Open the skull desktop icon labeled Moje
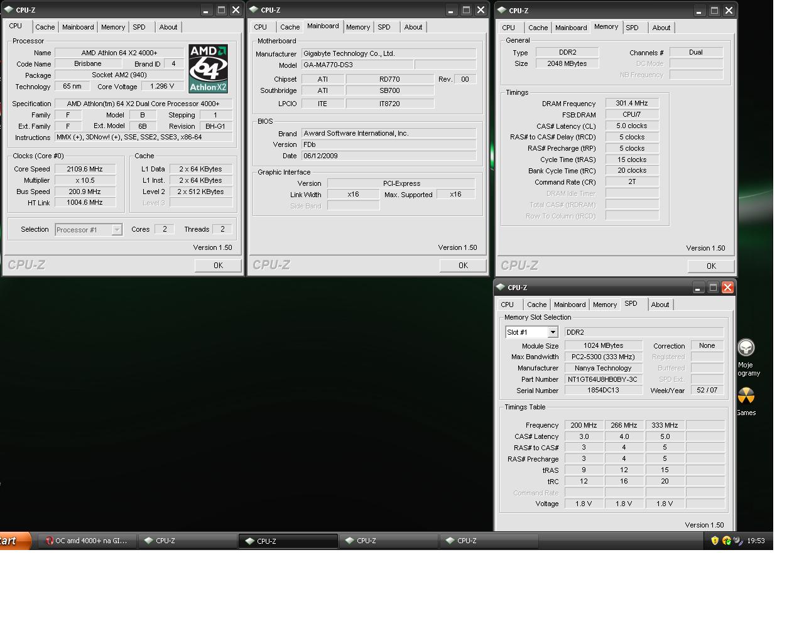 (746, 358)
